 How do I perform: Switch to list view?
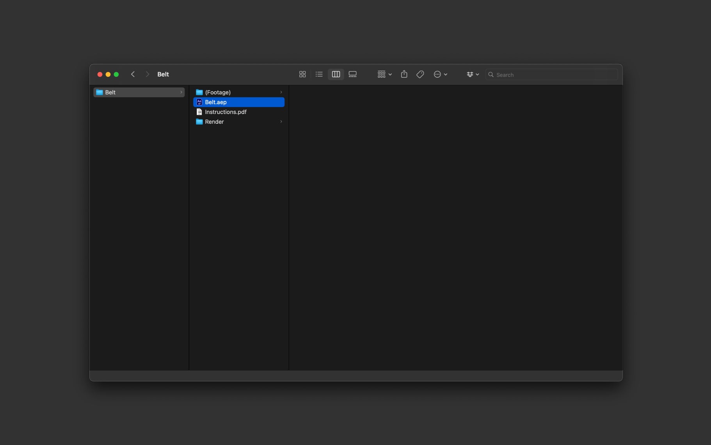pyautogui.click(x=319, y=74)
